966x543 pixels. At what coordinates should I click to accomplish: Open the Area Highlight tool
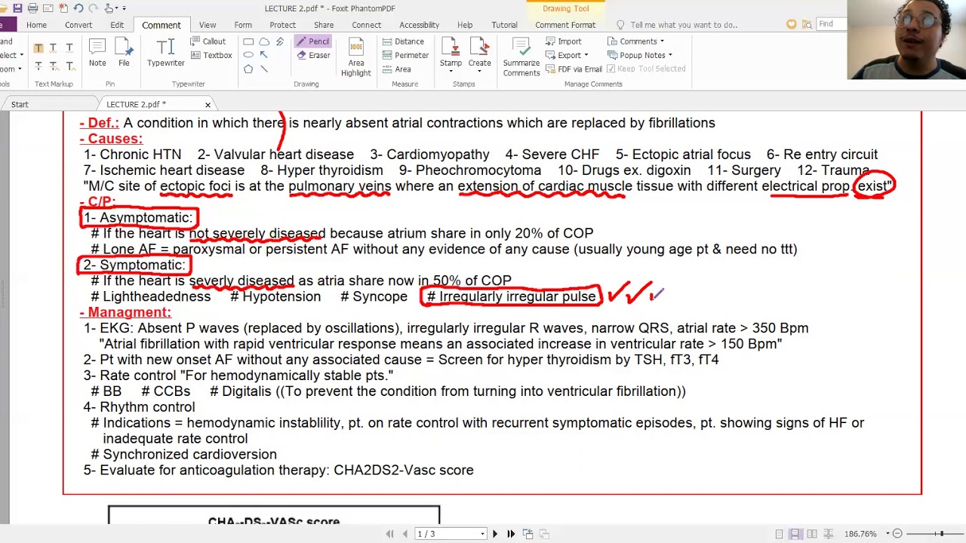coord(355,57)
